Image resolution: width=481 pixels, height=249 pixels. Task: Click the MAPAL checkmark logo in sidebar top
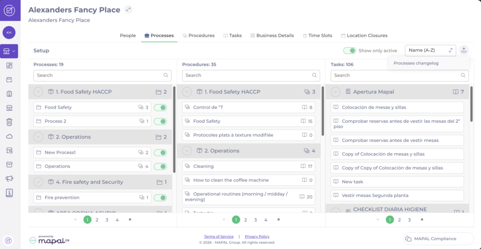(9, 10)
